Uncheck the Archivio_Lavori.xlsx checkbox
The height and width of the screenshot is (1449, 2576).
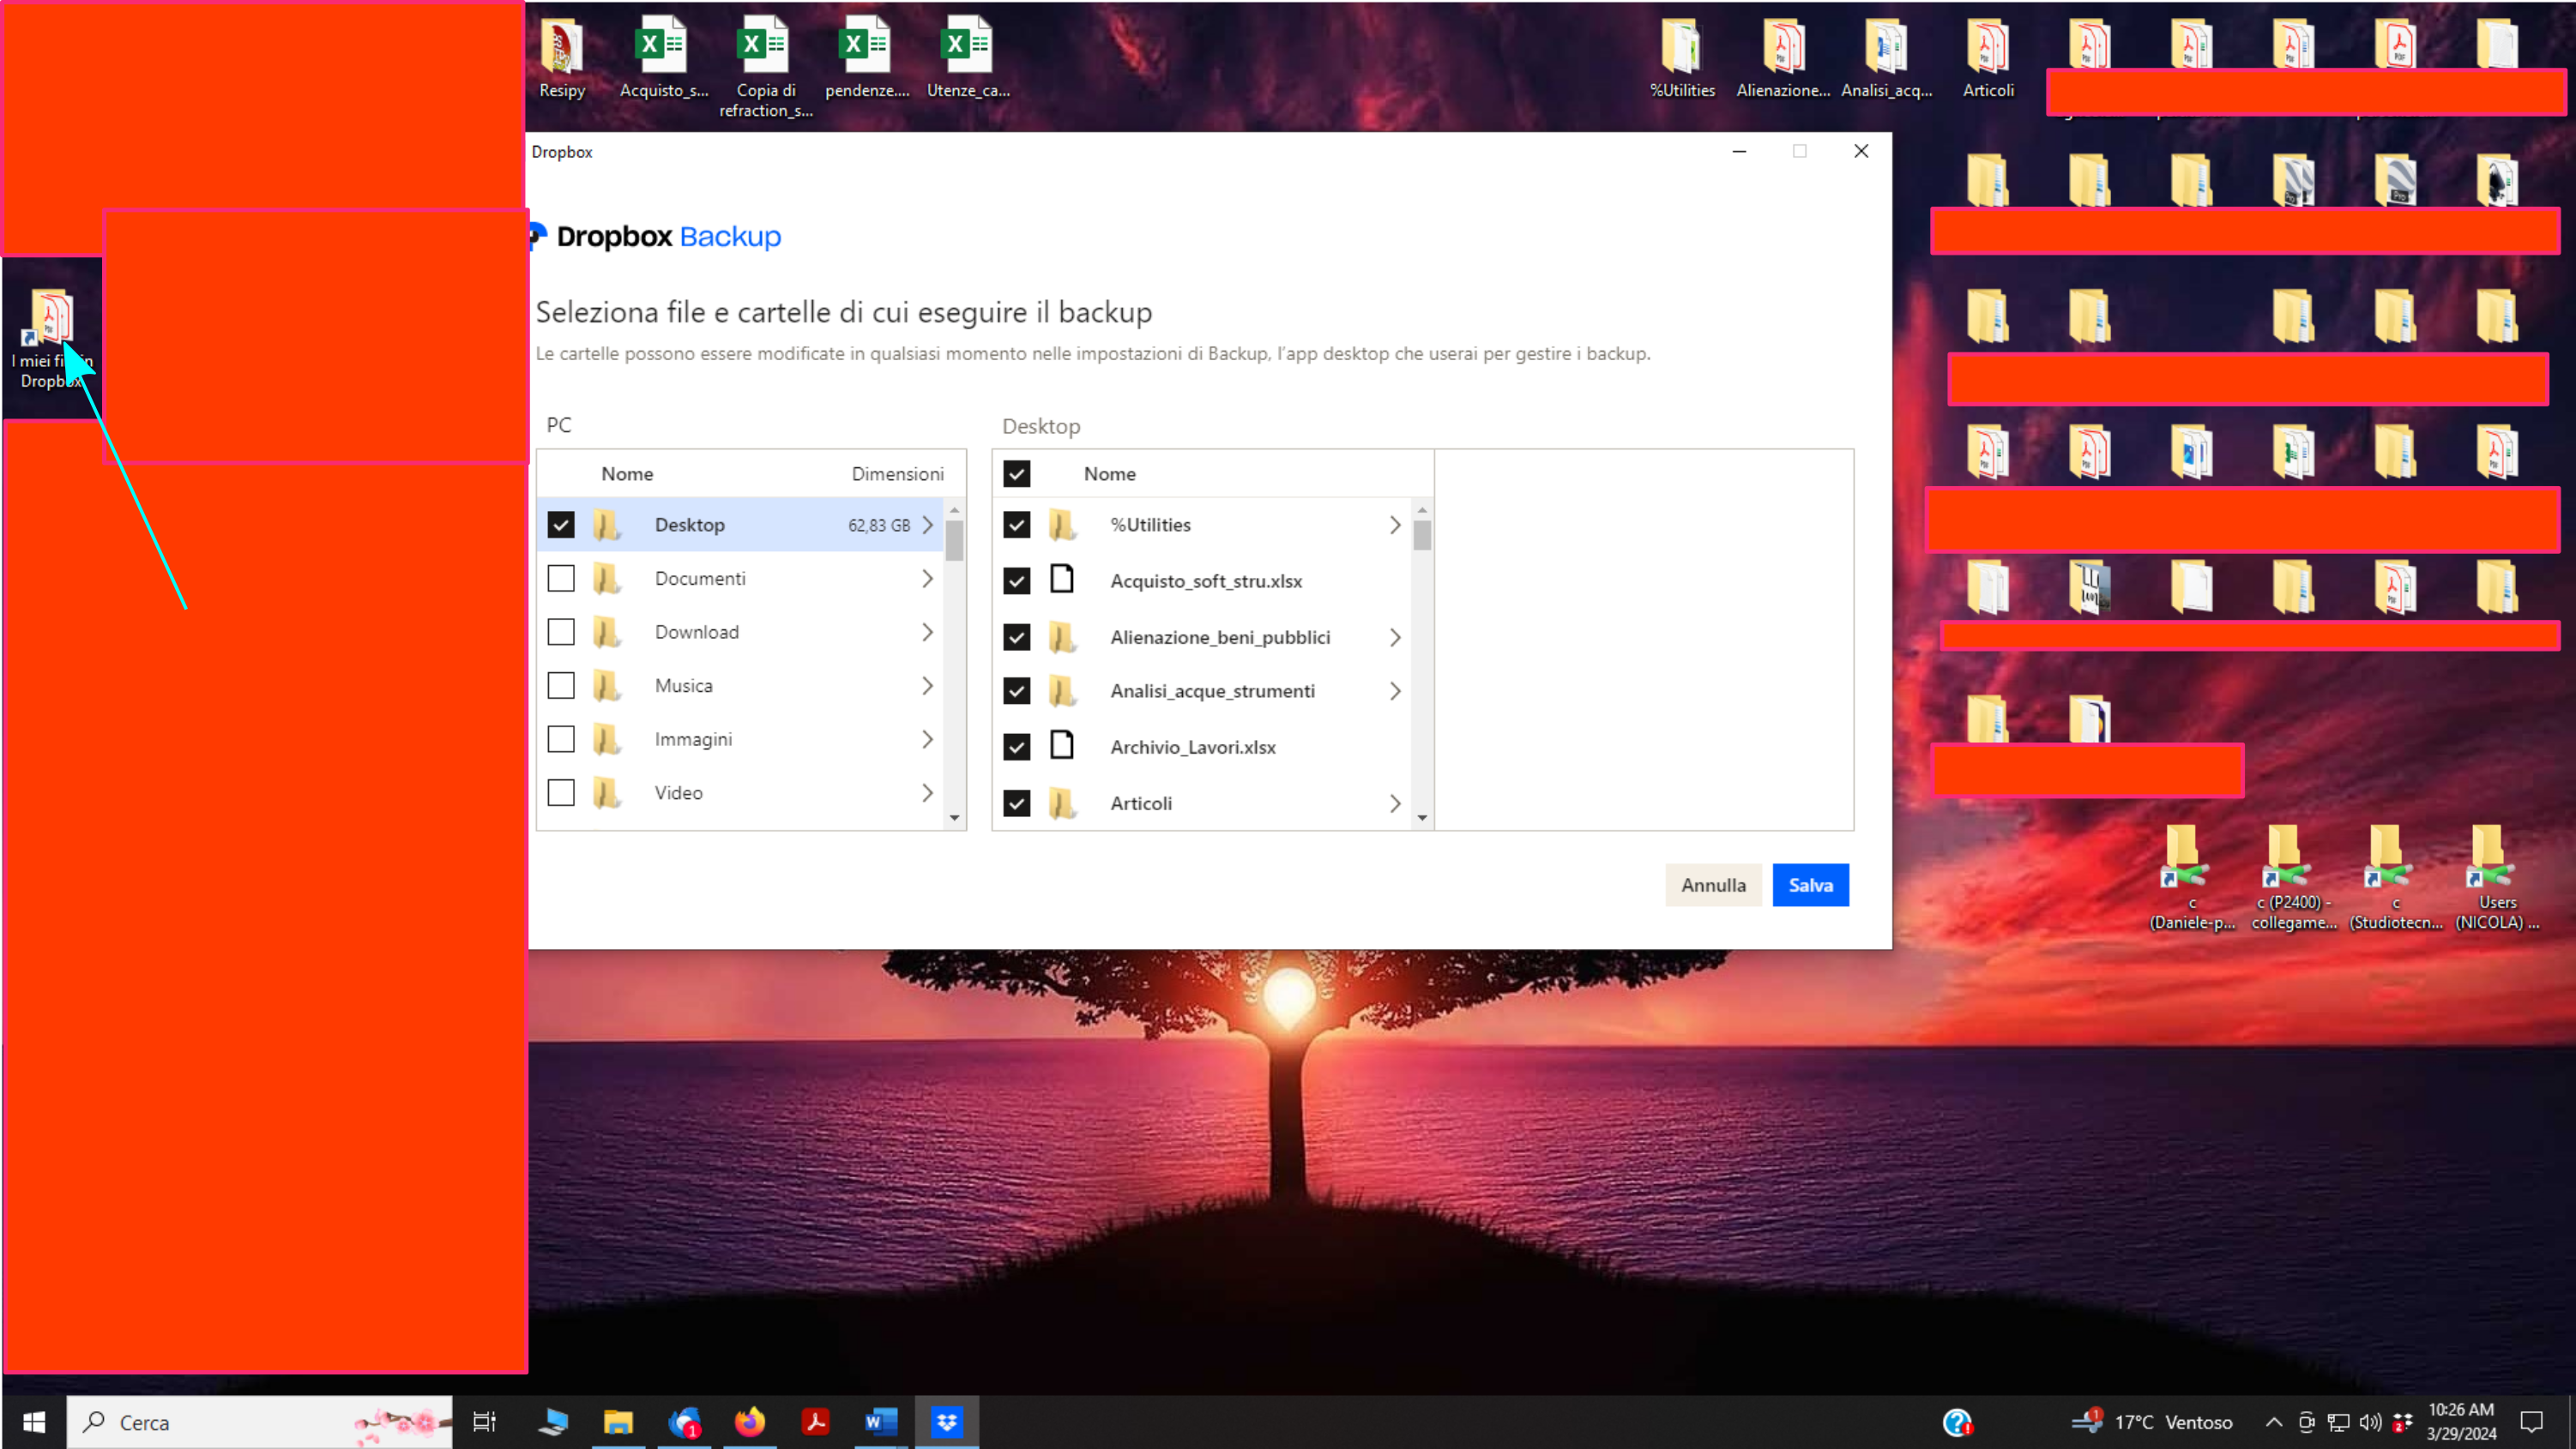1017,747
